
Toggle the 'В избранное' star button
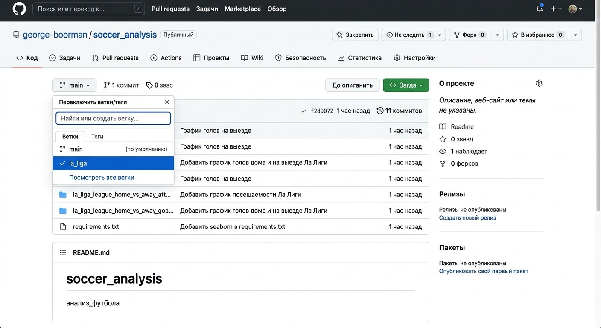(538, 35)
